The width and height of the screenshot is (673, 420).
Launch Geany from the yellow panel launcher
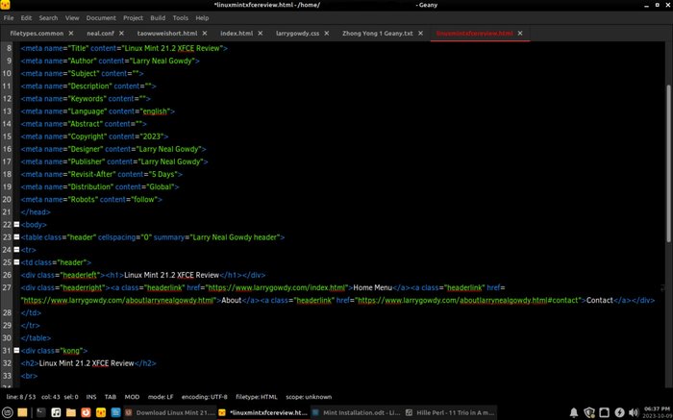click(x=101, y=412)
